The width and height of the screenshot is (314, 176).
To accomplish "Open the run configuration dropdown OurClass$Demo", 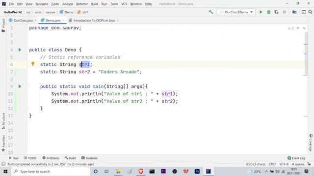I will (x=236, y=12).
